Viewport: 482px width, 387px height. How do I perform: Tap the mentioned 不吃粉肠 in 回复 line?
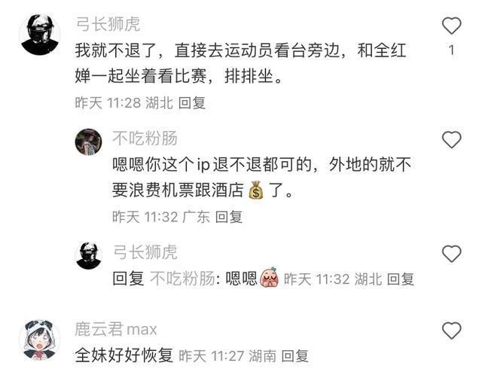point(183,279)
